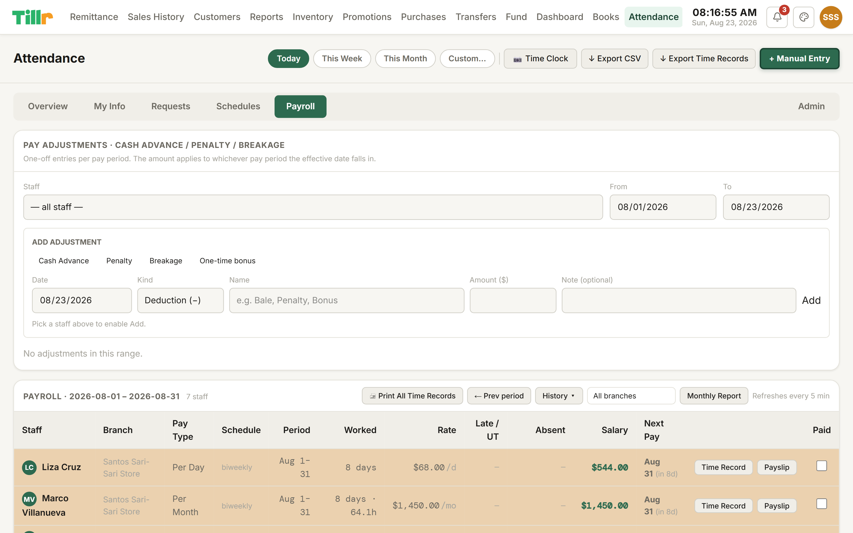Image resolution: width=853 pixels, height=533 pixels.
Task: Open Attendance in the top nav
Action: 653,17
